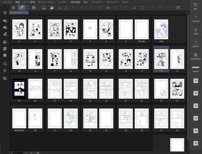The height and width of the screenshot is (154, 202).
Task: Open the help question mark icon
Action: pos(178,8)
